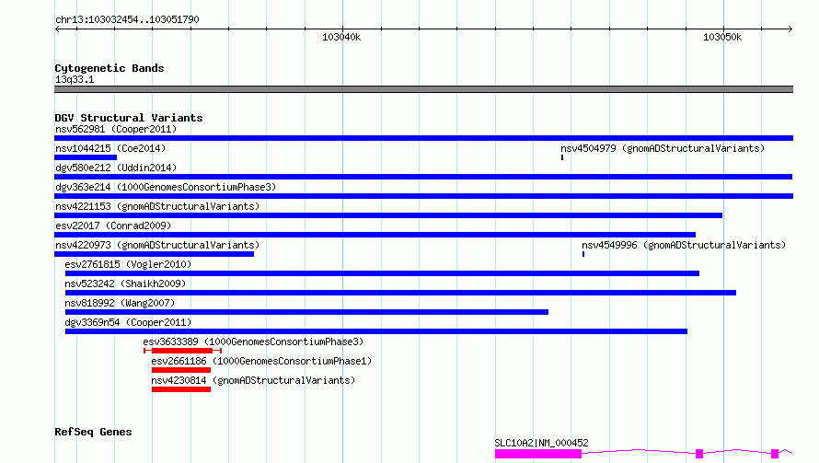Click the nsv4549996 tiny blue marker

pyautogui.click(x=583, y=254)
